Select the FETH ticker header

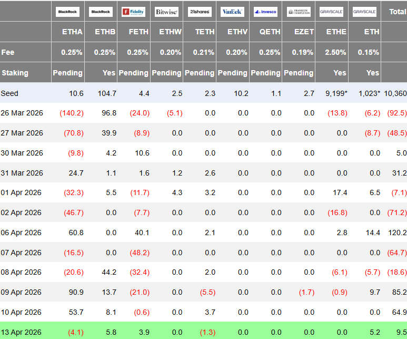point(138,32)
